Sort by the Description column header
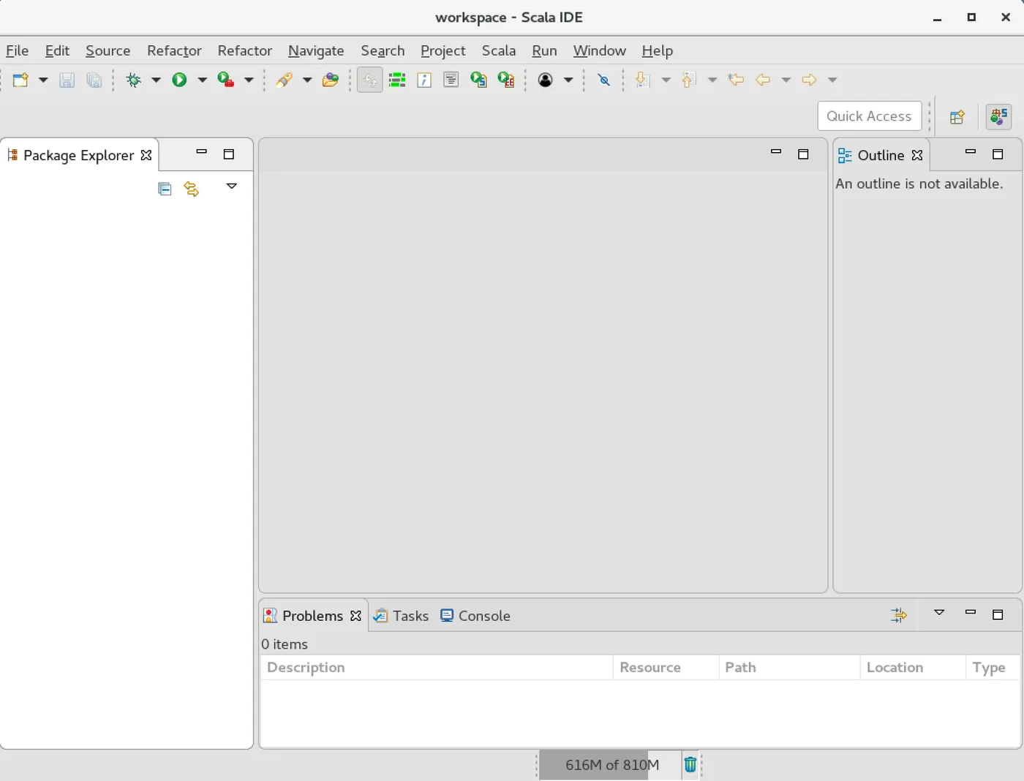This screenshot has height=781, width=1024. pyautogui.click(x=437, y=667)
